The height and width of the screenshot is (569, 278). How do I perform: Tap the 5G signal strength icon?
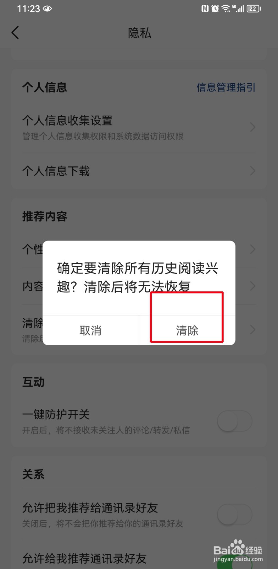tap(238, 9)
